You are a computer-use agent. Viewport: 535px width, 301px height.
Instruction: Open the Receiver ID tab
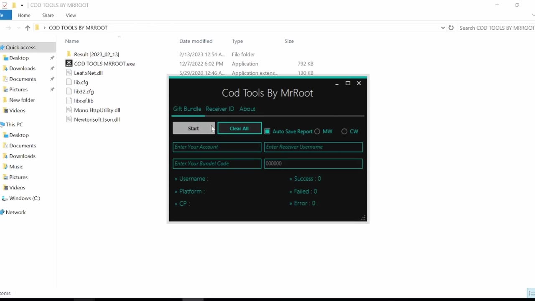[220, 109]
